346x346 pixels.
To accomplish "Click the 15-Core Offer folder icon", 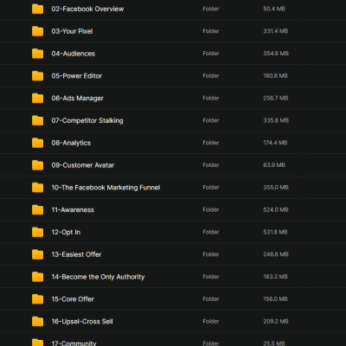I will 37,299.
